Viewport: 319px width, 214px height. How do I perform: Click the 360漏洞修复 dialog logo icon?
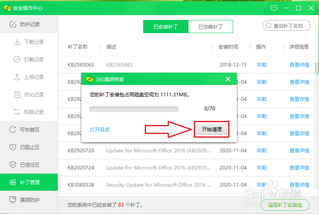[90, 79]
